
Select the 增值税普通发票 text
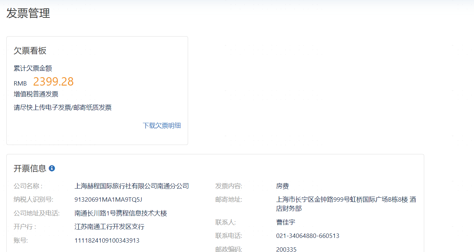(36, 94)
